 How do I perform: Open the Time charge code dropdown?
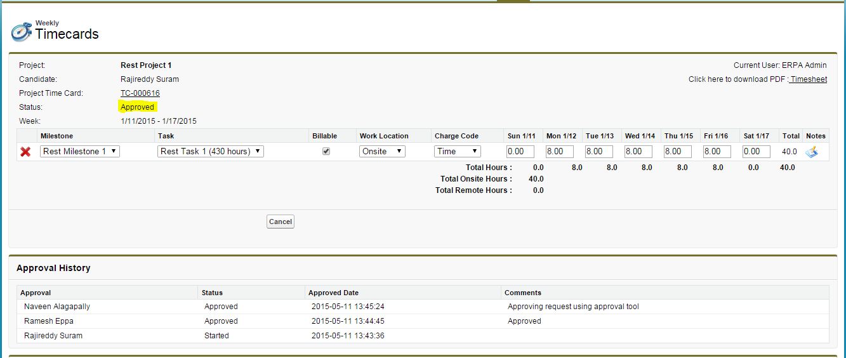(x=458, y=151)
